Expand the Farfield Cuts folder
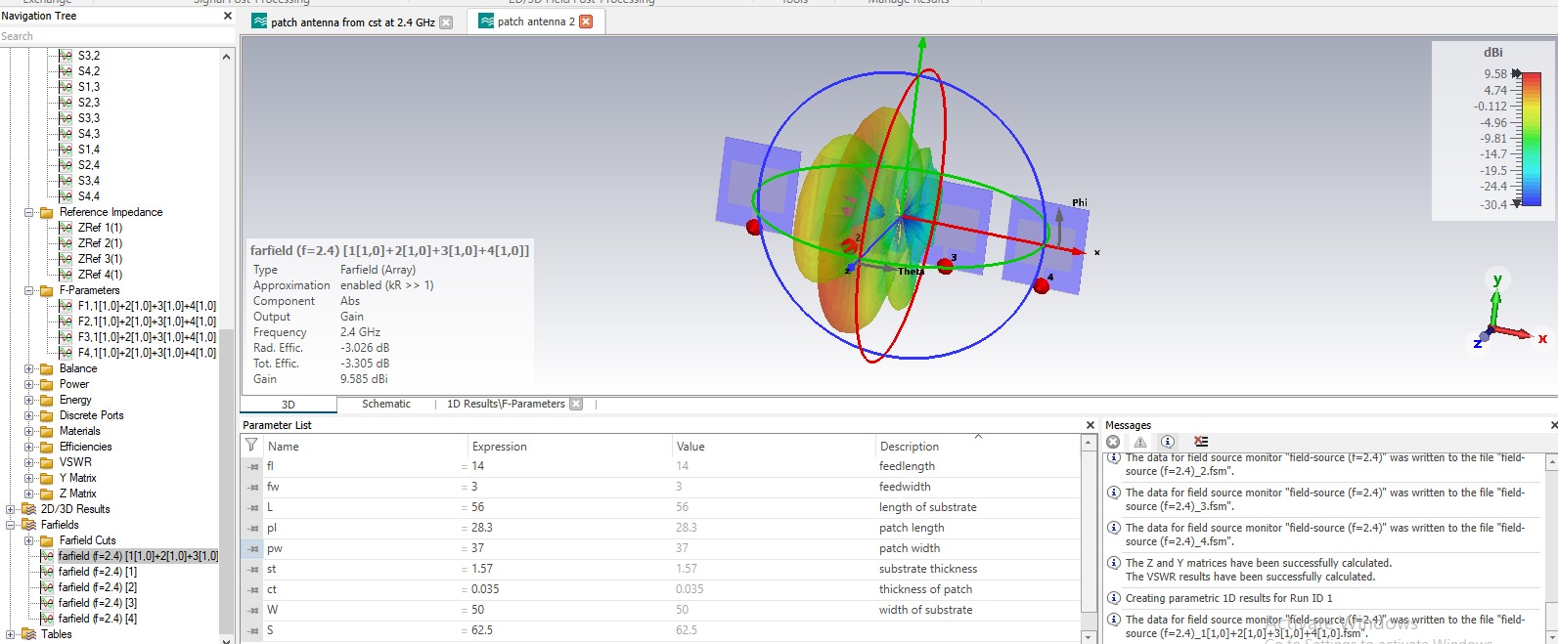 pos(29,540)
